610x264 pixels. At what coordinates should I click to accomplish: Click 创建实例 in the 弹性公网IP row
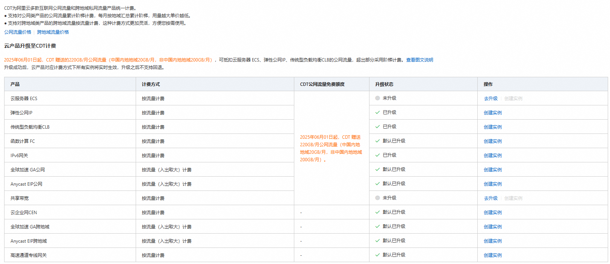(x=493, y=113)
